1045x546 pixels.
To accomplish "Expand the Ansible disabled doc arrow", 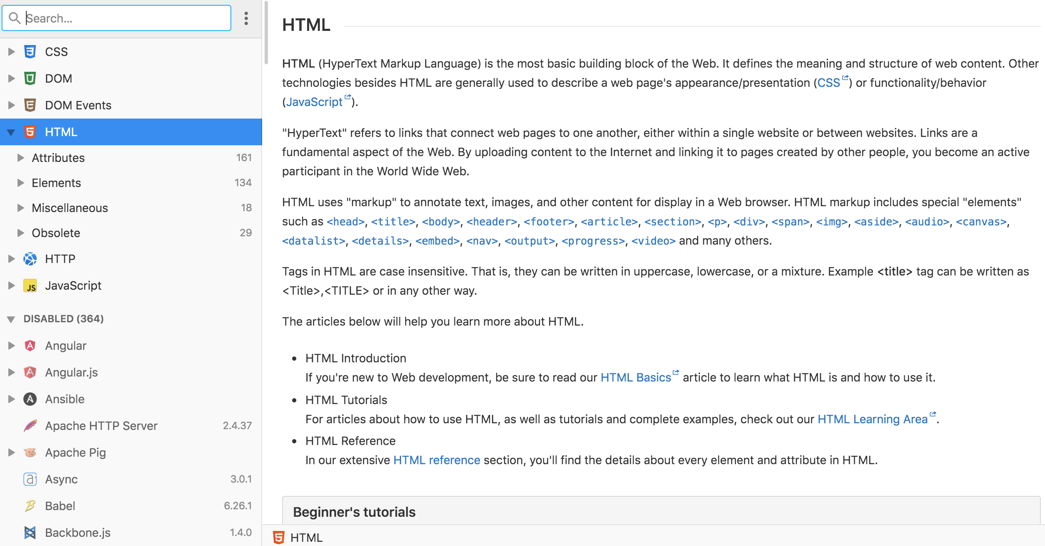I will point(12,399).
